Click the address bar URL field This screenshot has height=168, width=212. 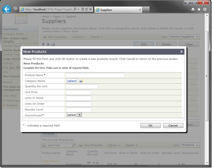(x=48, y=9)
